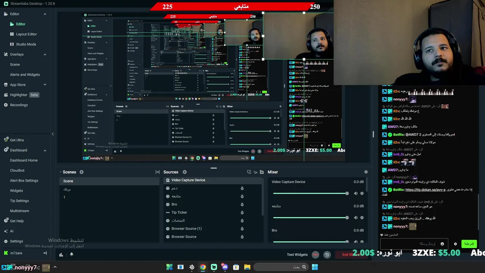The image size is (485, 273).
Task: Open Video Capture Device audio settings gear
Action: (x=362, y=193)
